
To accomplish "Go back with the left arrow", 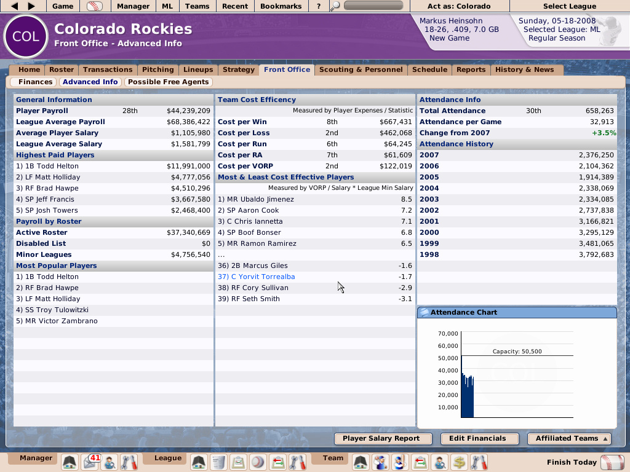I will tap(15, 6).
